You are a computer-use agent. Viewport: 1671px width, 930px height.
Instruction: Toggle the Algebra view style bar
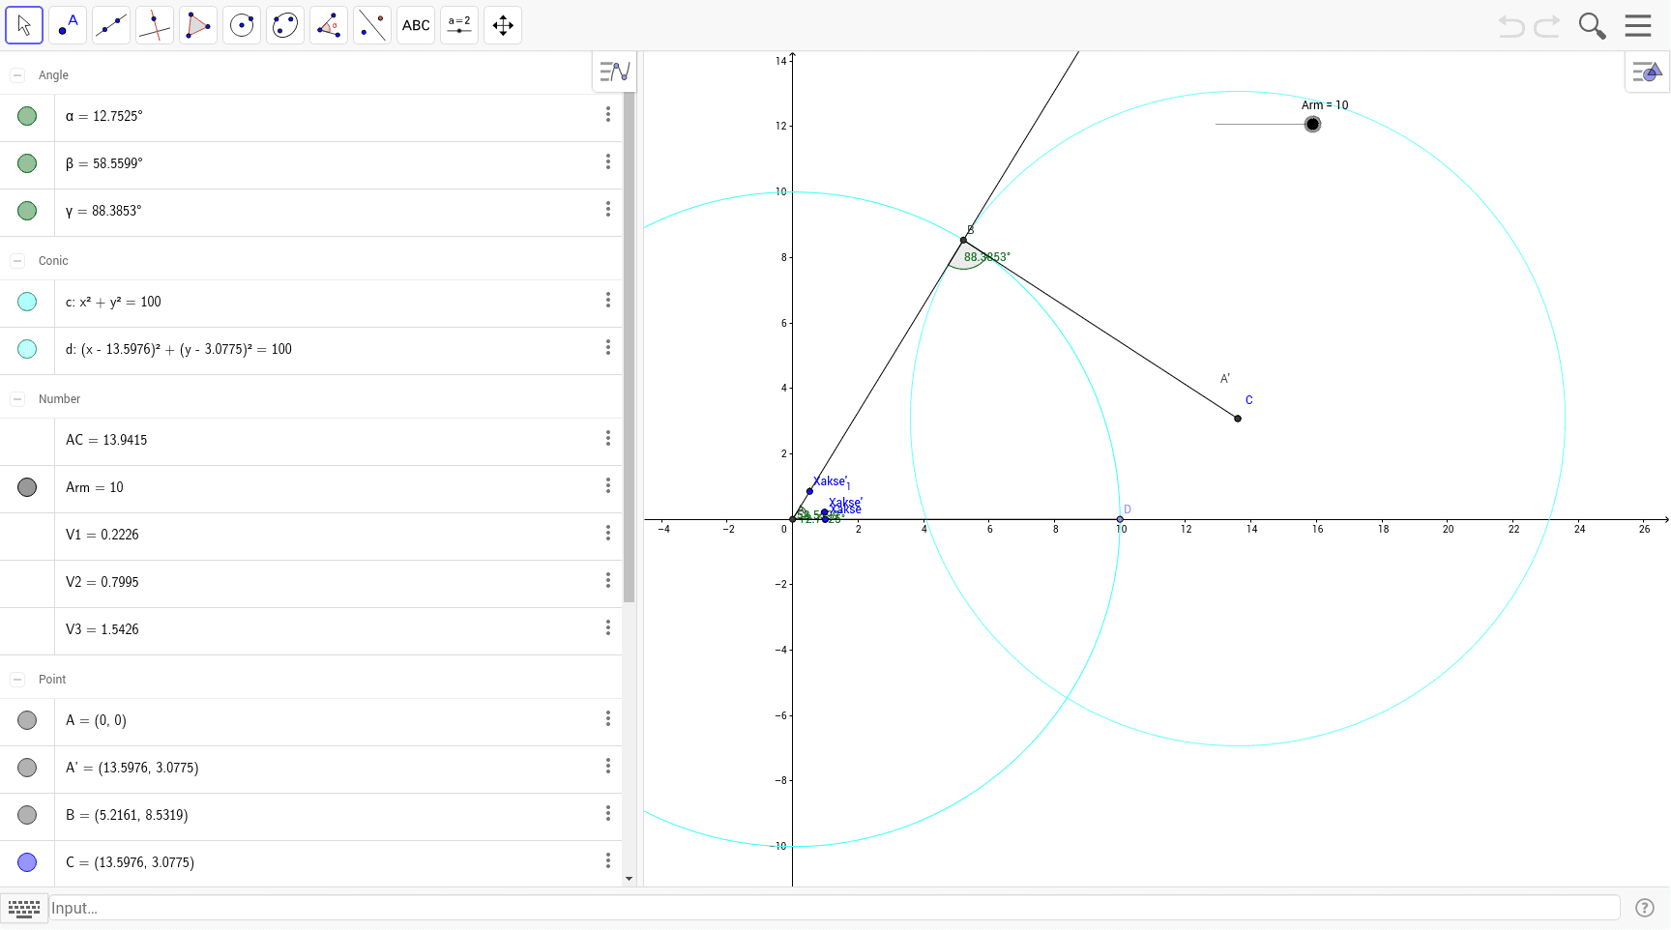[614, 72]
